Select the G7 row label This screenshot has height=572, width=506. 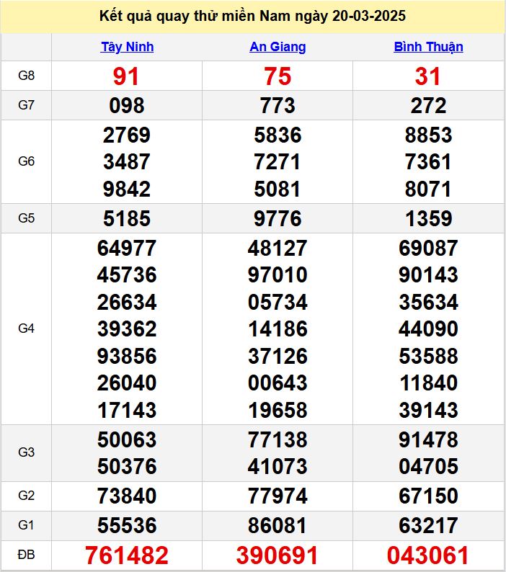click(x=26, y=105)
